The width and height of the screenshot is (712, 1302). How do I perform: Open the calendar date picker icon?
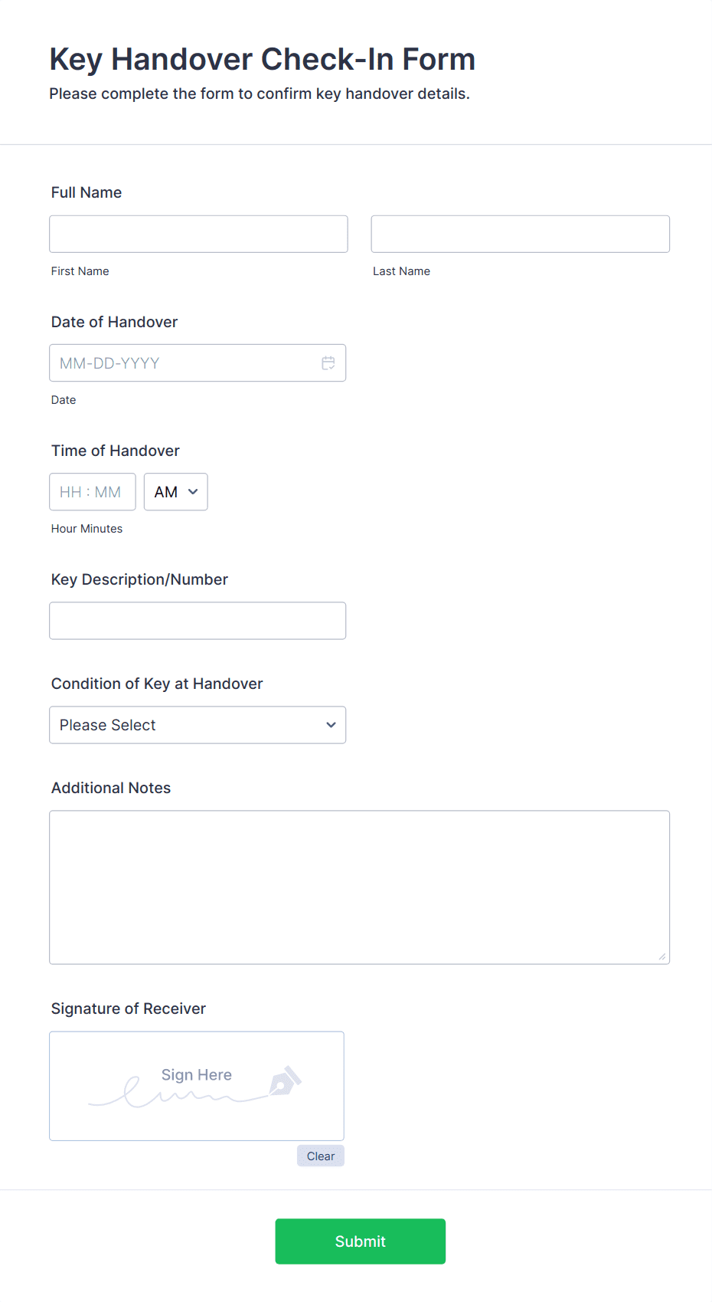(x=328, y=363)
